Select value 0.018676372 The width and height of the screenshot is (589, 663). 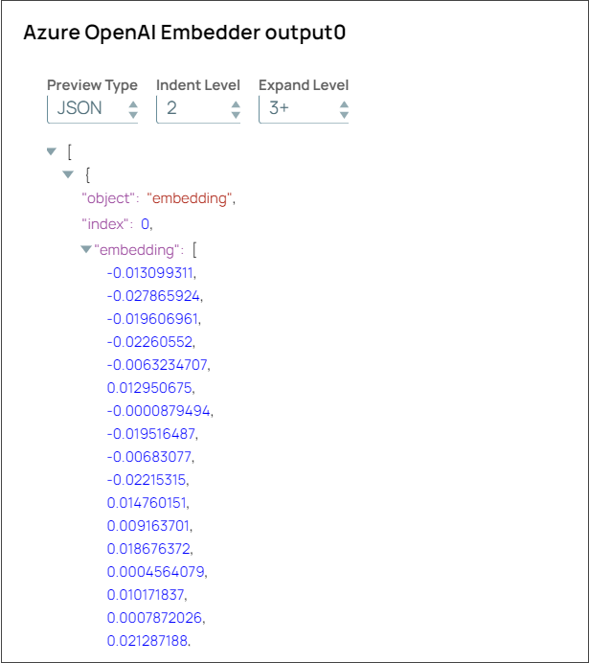148,549
